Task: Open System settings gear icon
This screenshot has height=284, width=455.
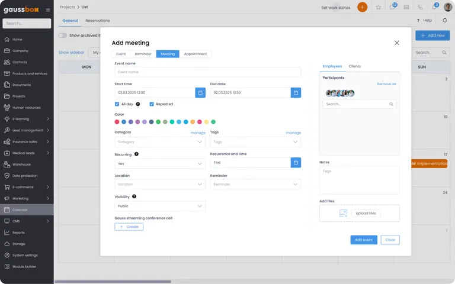Action: pyautogui.click(x=7, y=256)
